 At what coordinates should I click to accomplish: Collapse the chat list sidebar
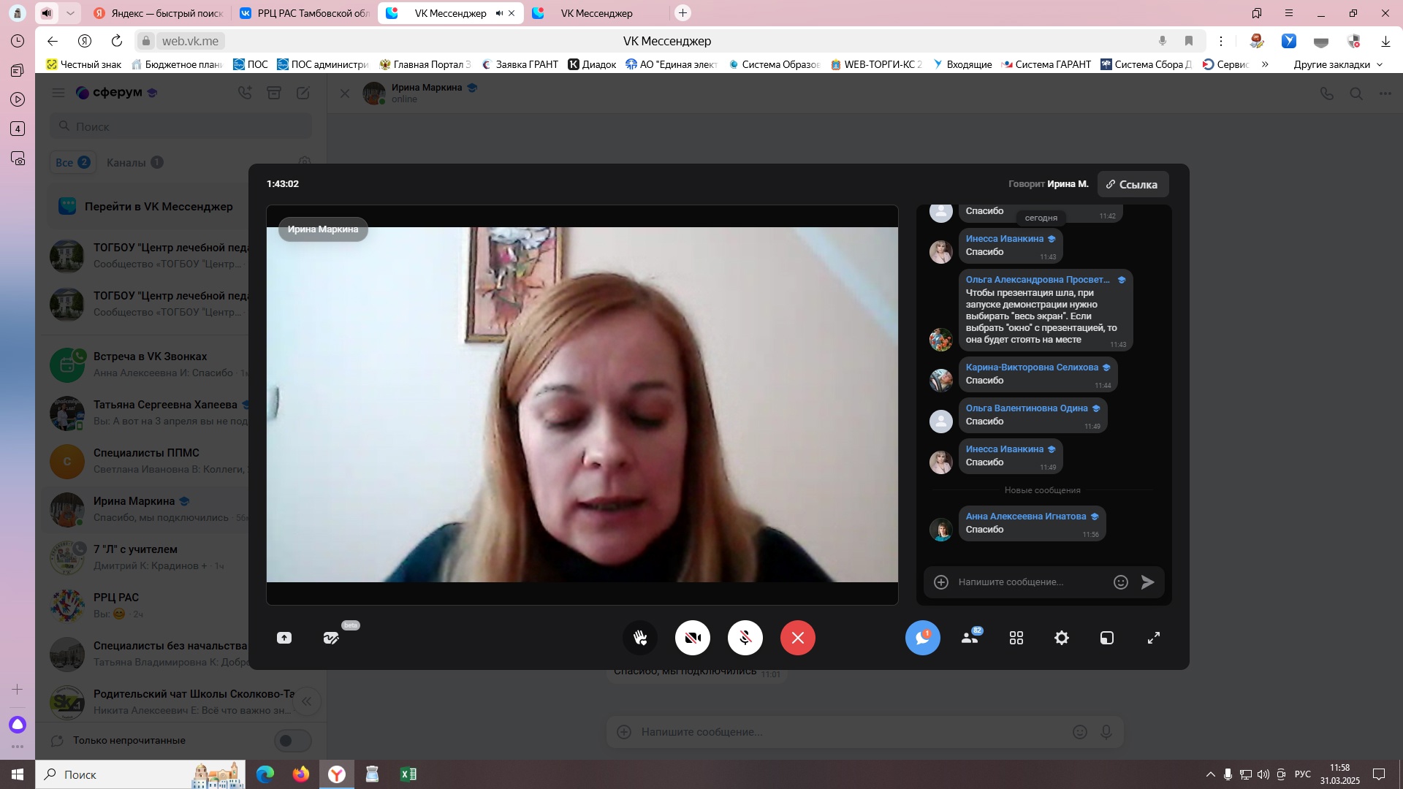307,702
